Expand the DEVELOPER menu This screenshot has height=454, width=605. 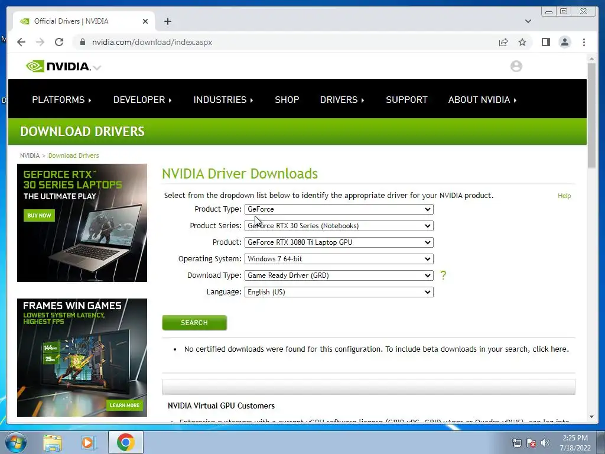pyautogui.click(x=142, y=99)
